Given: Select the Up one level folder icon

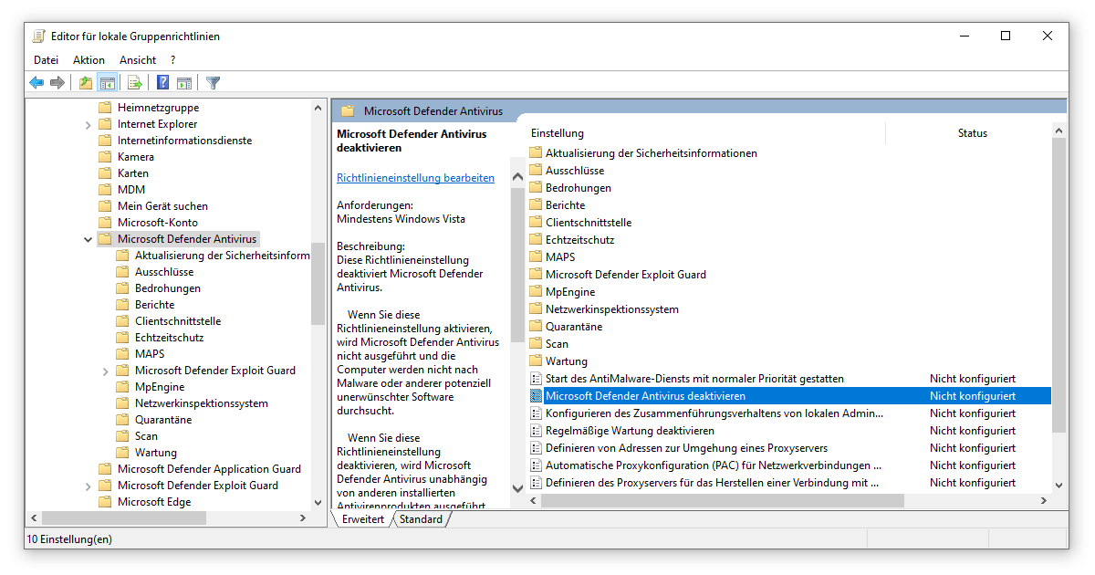Looking at the screenshot, I should click(x=85, y=82).
